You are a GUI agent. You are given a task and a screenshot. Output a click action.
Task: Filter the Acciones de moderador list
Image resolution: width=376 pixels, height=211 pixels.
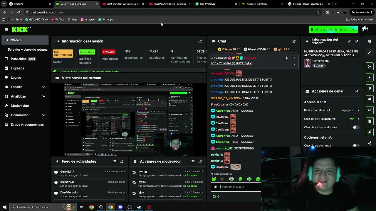193,161
